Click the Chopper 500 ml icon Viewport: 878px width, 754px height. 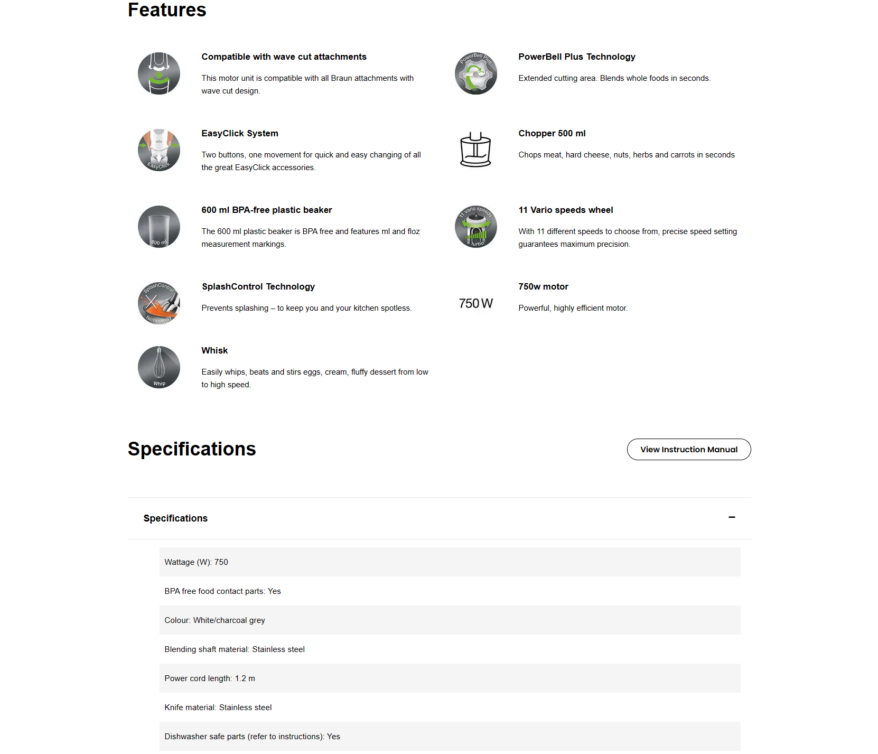(476, 150)
